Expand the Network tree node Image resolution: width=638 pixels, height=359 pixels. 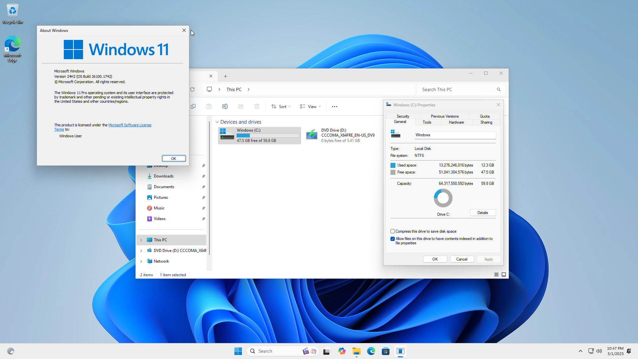point(141,261)
